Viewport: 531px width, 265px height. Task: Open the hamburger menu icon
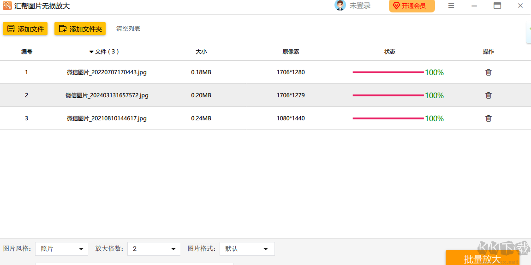click(x=451, y=6)
